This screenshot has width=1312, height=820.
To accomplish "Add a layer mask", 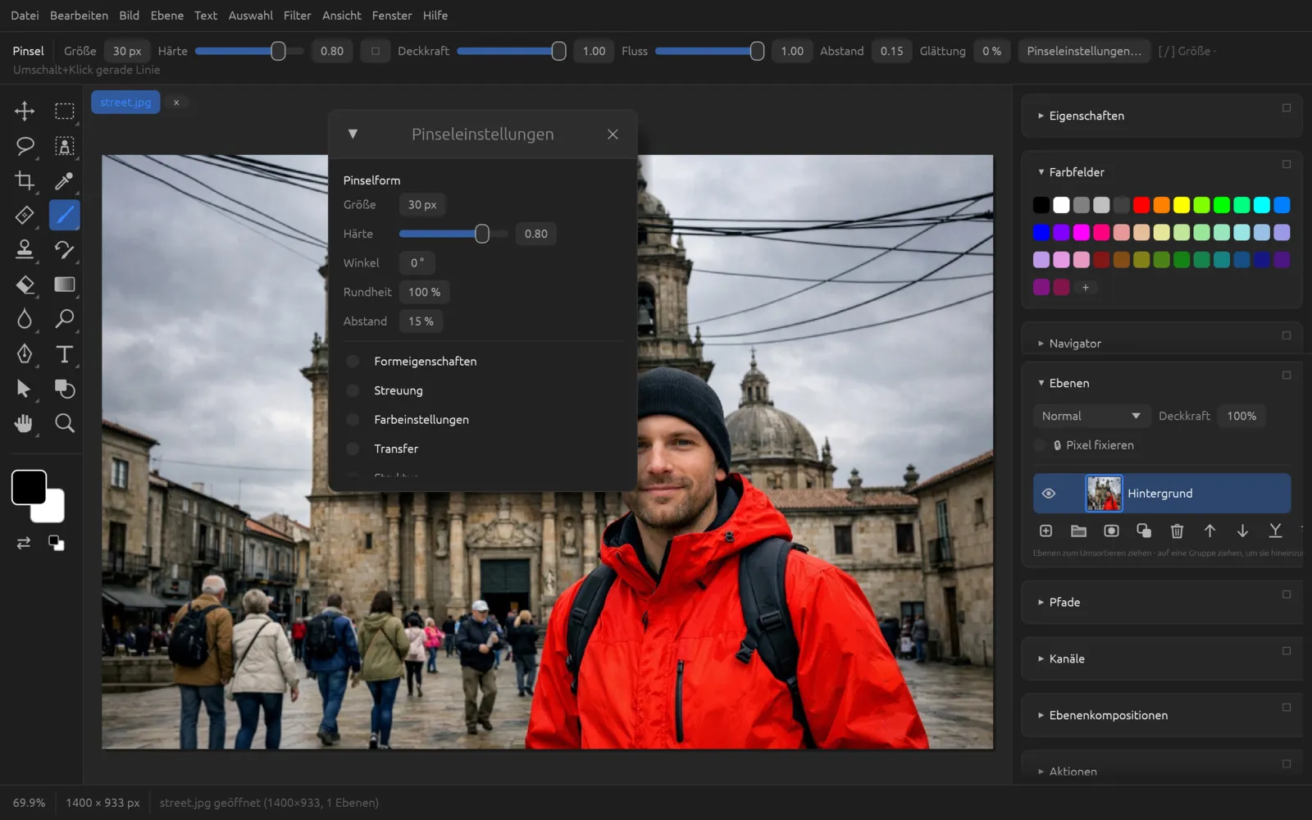I will [1111, 531].
